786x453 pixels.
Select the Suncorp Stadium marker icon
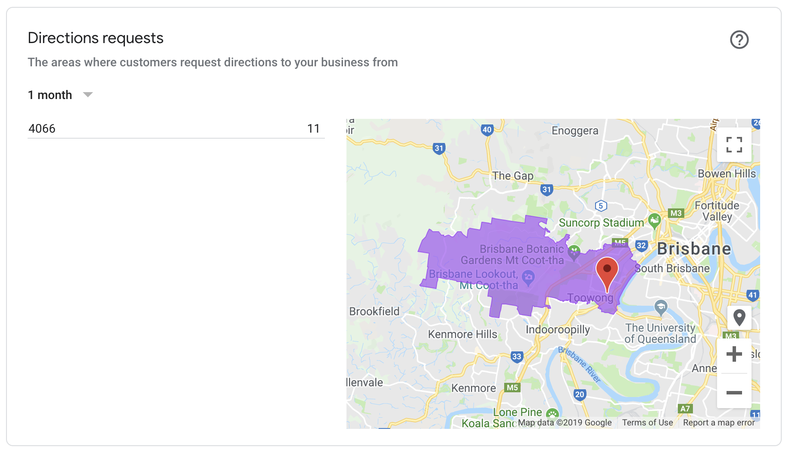tap(655, 221)
